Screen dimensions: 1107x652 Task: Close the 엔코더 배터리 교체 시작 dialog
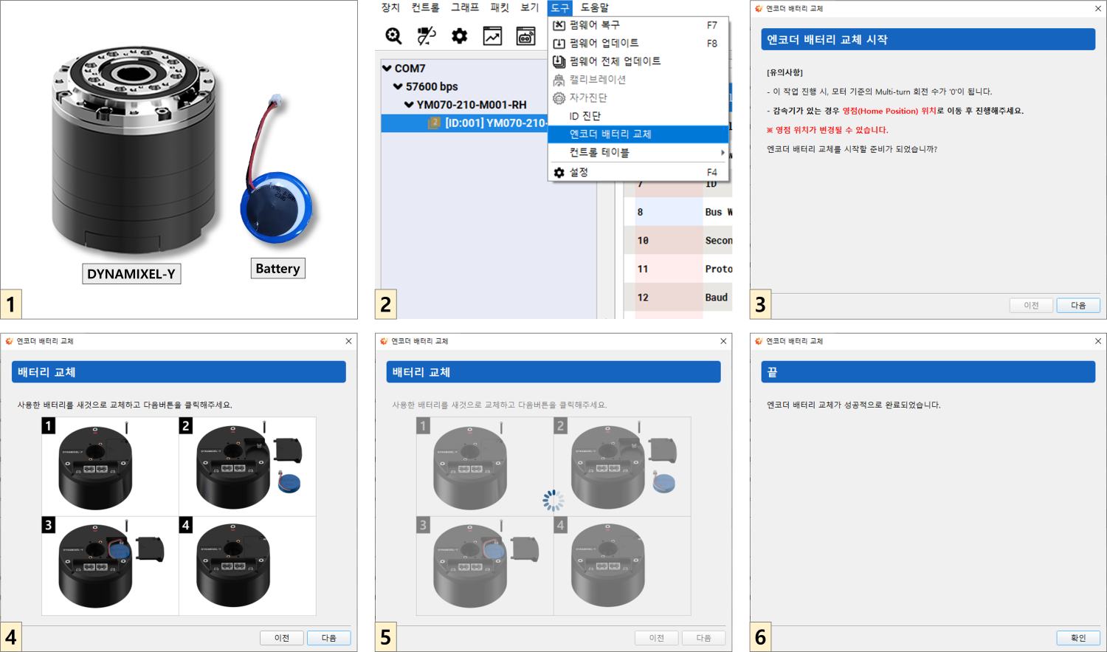(1097, 8)
